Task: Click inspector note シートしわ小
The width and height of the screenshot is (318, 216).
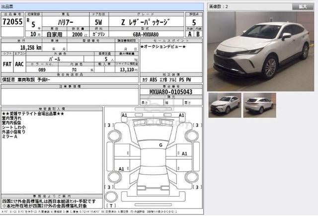Action: (x=14, y=128)
